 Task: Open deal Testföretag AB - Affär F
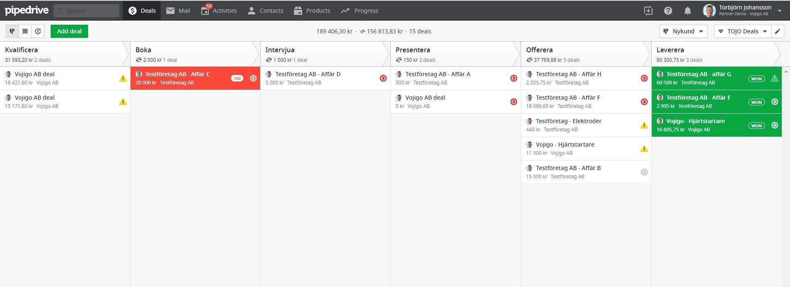(x=568, y=98)
